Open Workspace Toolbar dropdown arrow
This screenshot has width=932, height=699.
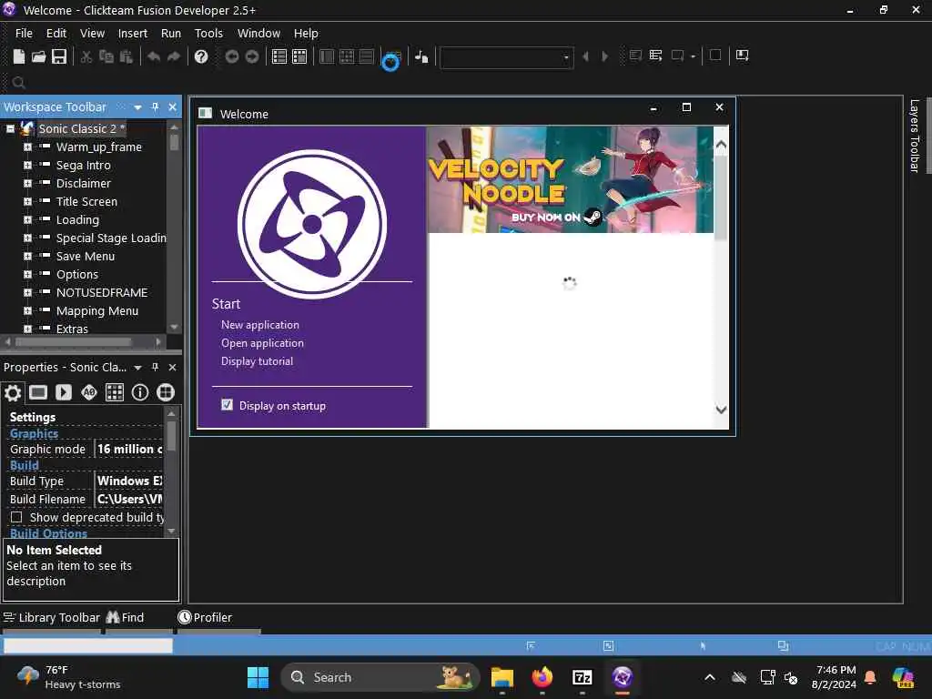point(138,107)
